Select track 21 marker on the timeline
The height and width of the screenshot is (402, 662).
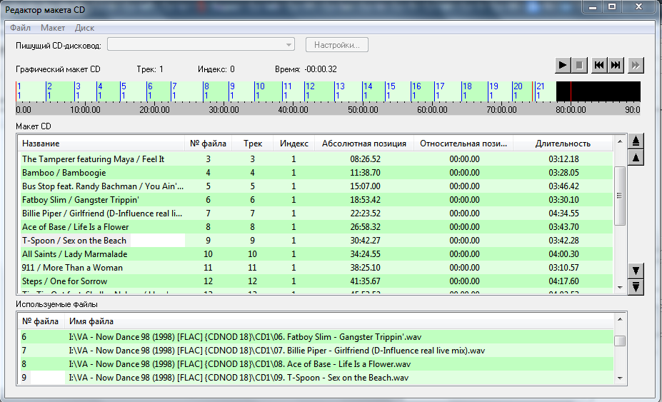pyautogui.click(x=540, y=91)
